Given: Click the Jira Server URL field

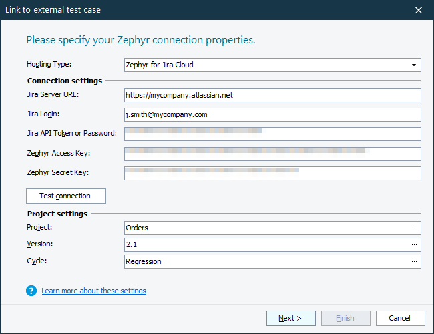Looking at the screenshot, I should [272, 95].
